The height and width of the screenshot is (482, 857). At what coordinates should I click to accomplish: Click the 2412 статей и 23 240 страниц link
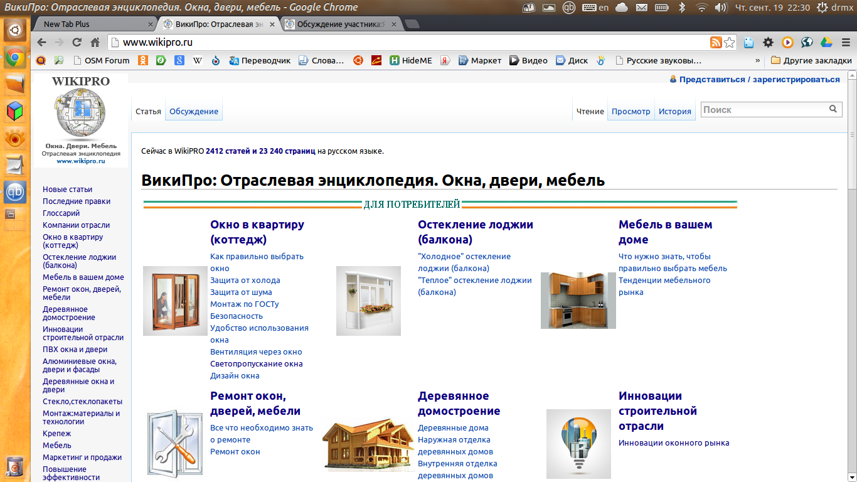[260, 151]
